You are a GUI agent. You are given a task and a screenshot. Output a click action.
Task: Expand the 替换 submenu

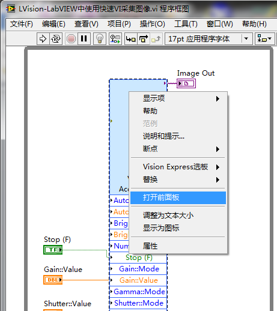click(x=178, y=180)
